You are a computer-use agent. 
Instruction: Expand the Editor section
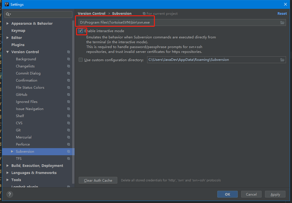click(7, 38)
